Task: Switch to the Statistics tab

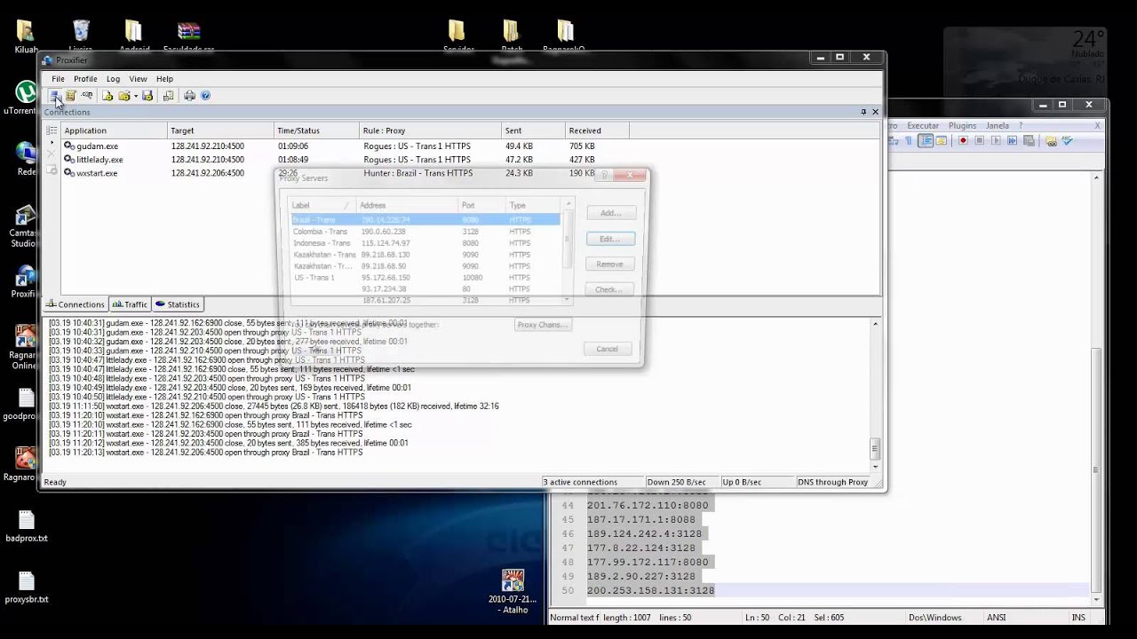Action: click(x=178, y=304)
